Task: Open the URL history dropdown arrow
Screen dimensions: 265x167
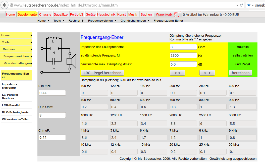Action: (237, 6)
